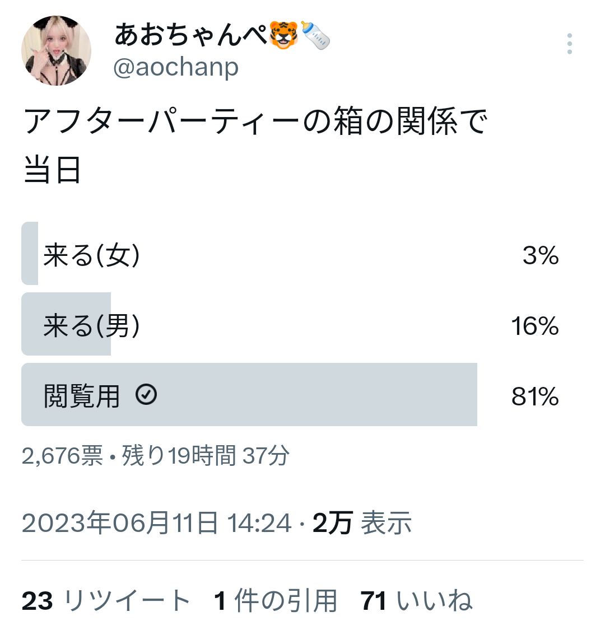Click the 81% poll result bar

click(249, 394)
